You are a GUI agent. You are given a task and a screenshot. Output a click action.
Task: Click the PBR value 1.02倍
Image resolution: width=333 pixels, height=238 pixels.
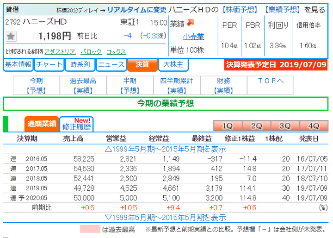[x=253, y=45]
